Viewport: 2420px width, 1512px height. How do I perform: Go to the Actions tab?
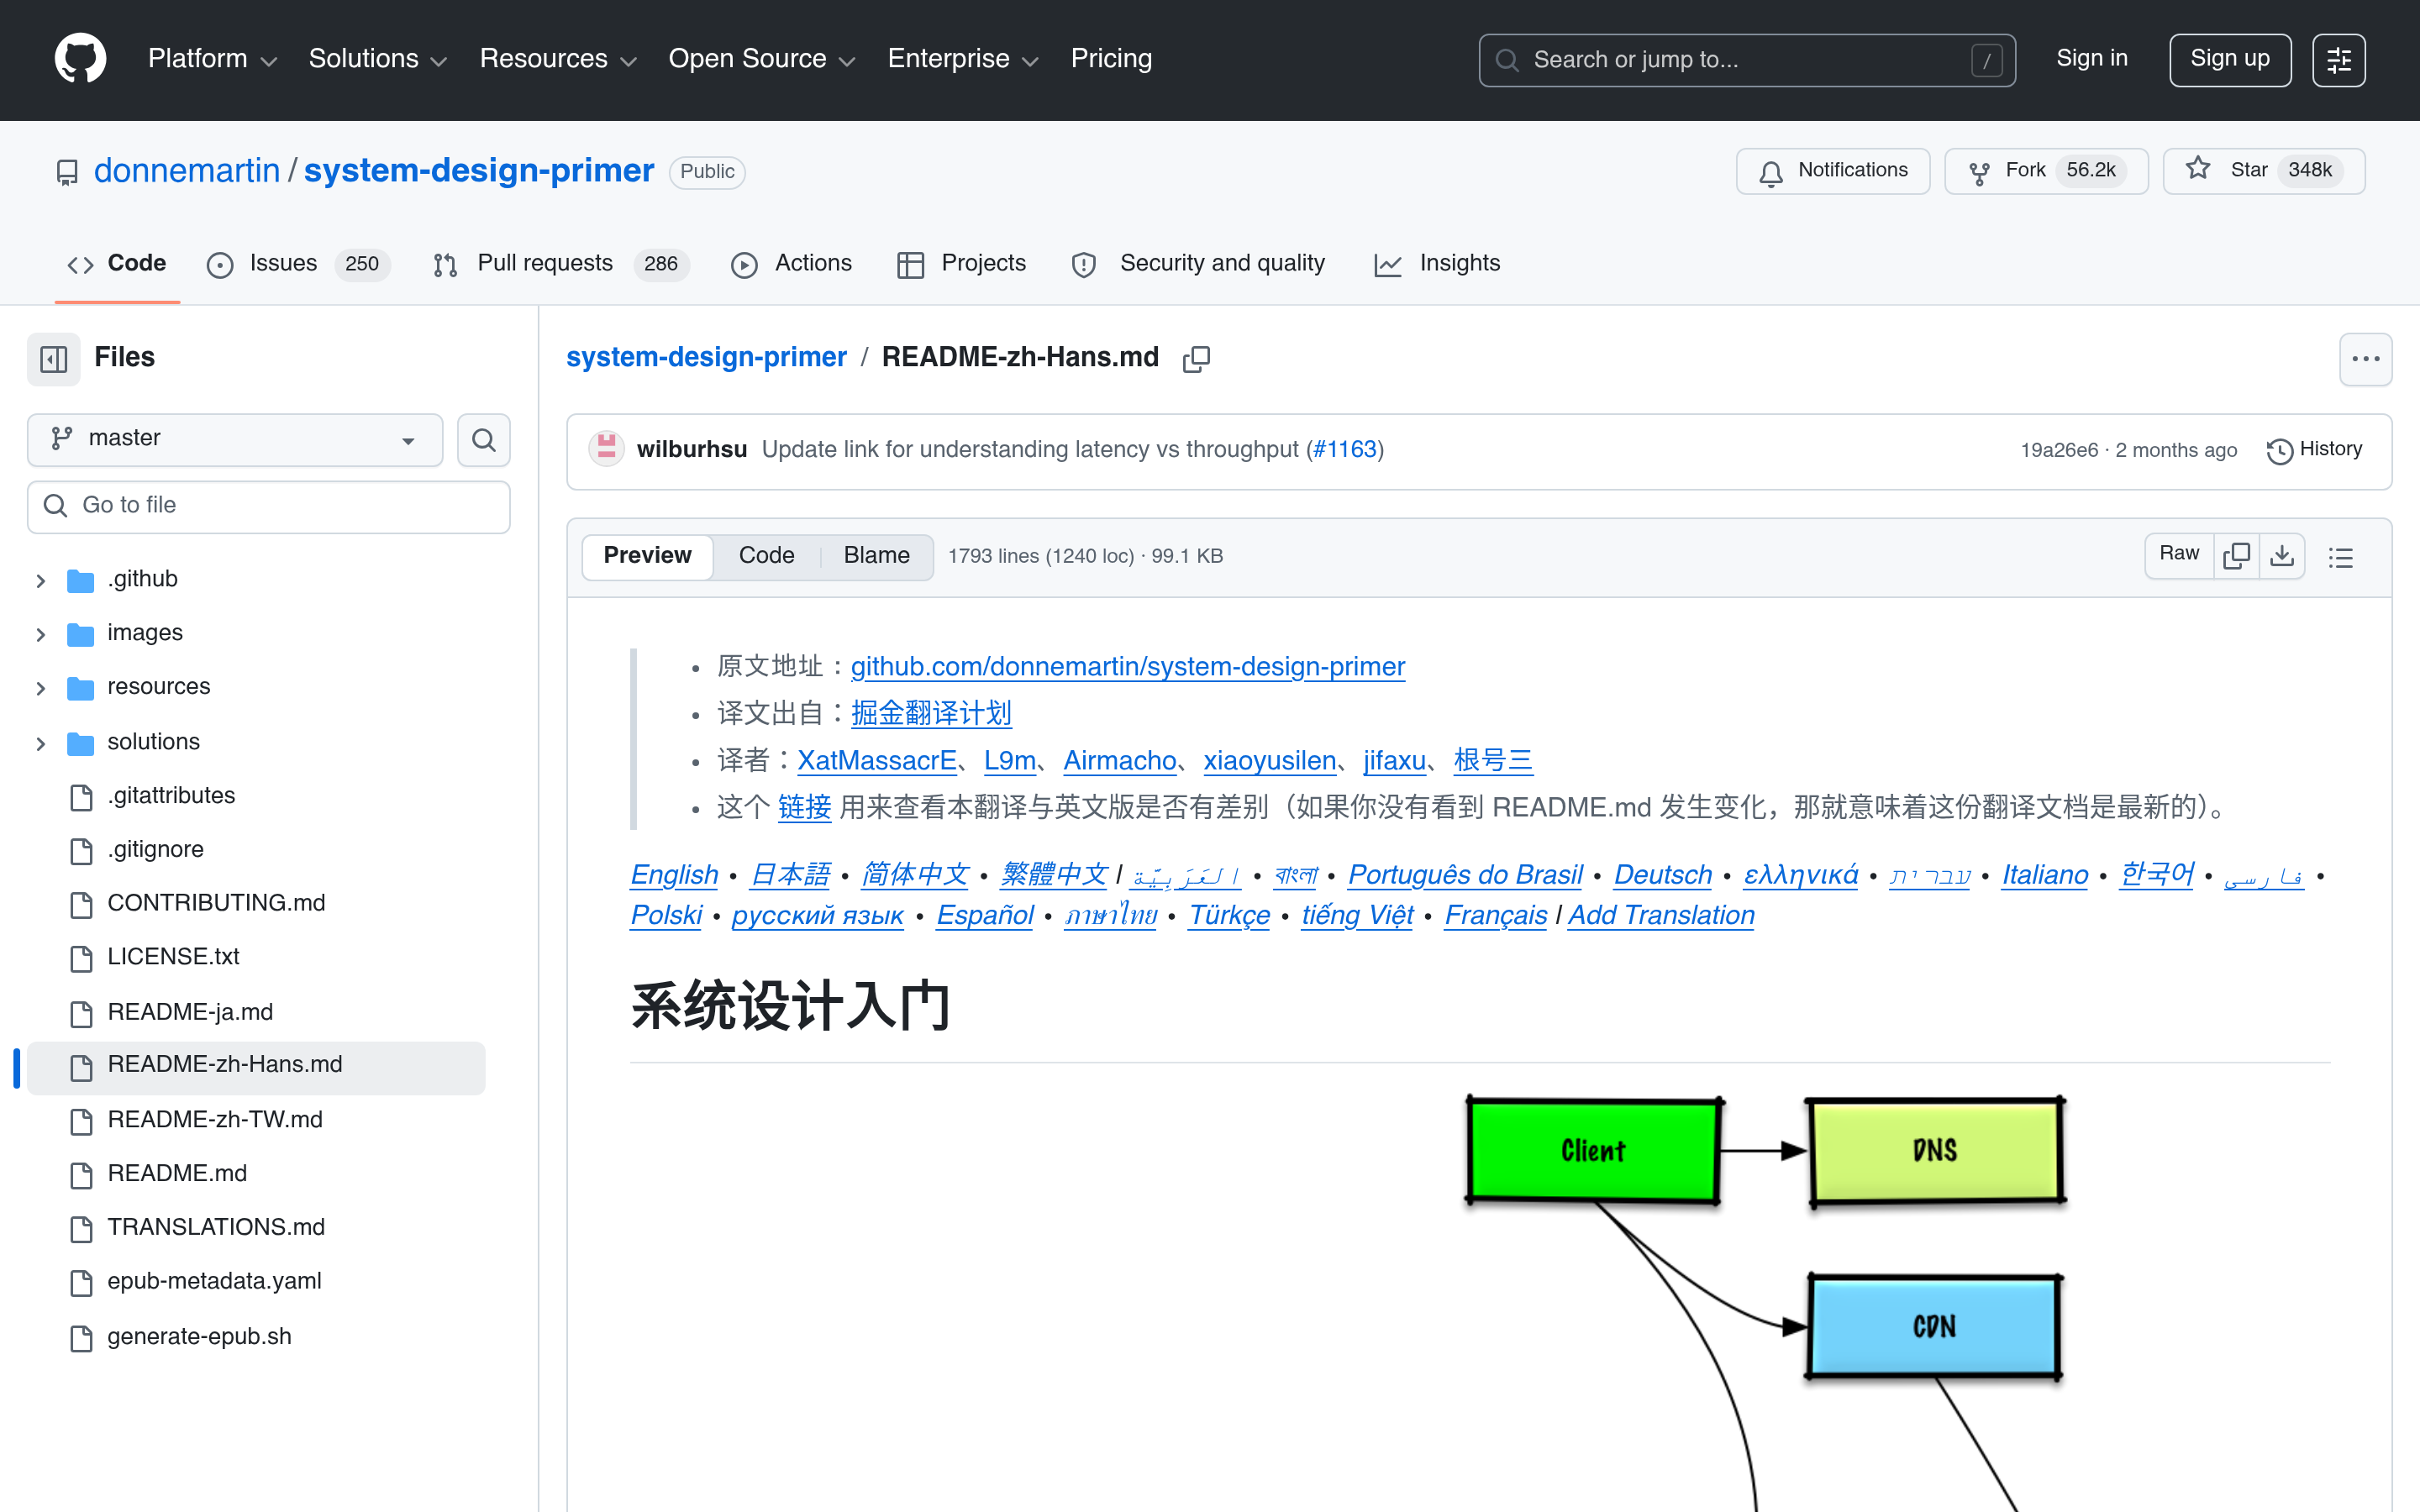point(791,264)
